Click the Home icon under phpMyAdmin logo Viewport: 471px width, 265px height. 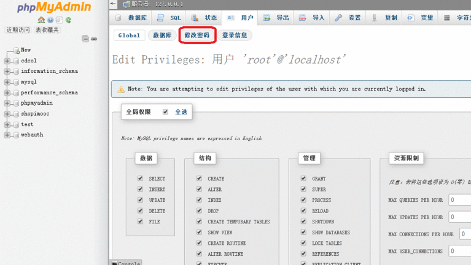point(41,20)
